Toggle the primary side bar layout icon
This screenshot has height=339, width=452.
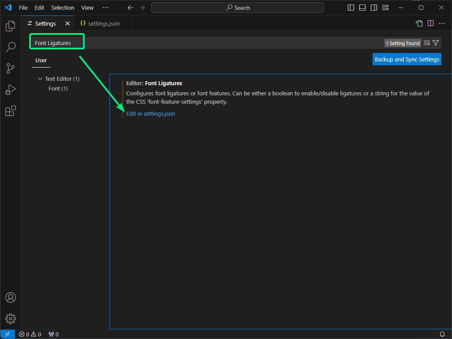351,8
